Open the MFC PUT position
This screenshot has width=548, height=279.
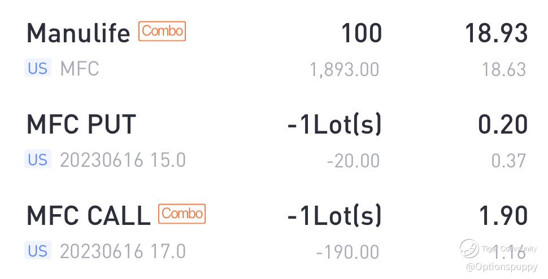click(274, 140)
